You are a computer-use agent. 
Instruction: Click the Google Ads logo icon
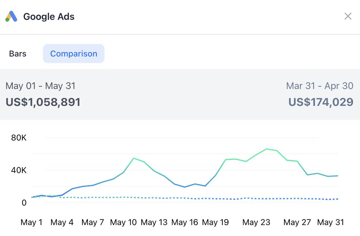click(x=11, y=16)
